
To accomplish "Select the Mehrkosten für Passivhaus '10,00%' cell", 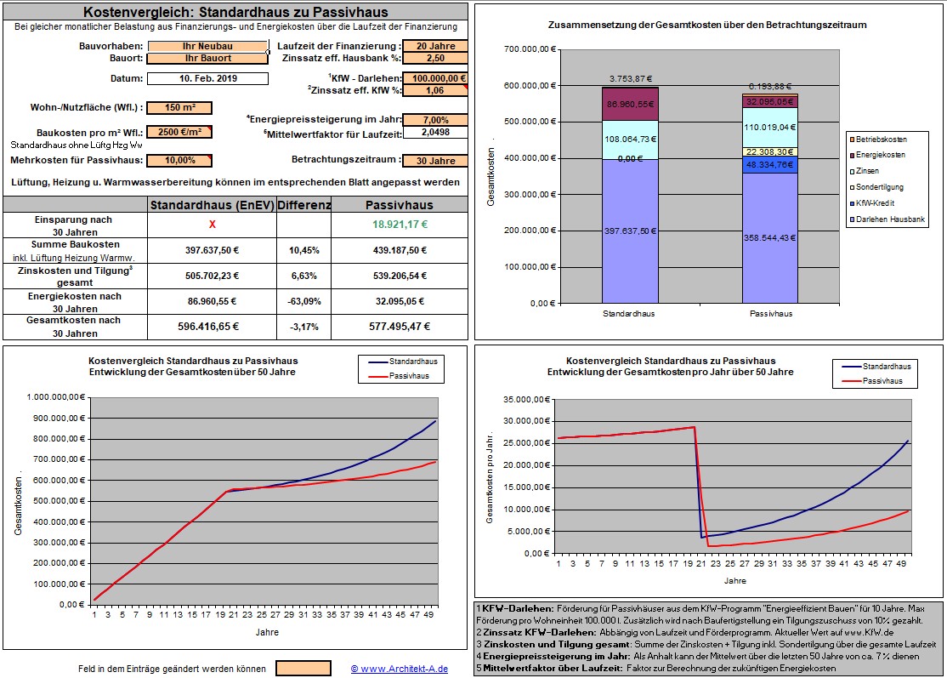I will (x=179, y=160).
